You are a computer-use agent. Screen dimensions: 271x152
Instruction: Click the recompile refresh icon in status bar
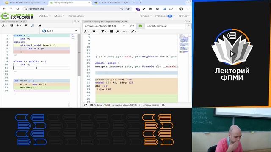point(86,105)
